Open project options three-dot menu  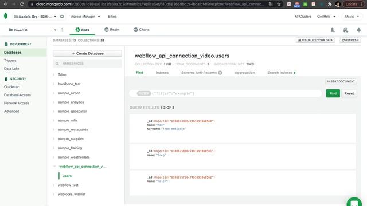(62, 30)
